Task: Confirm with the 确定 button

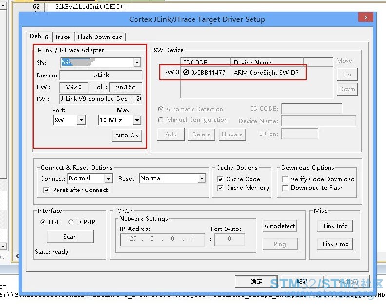Action: (256, 281)
